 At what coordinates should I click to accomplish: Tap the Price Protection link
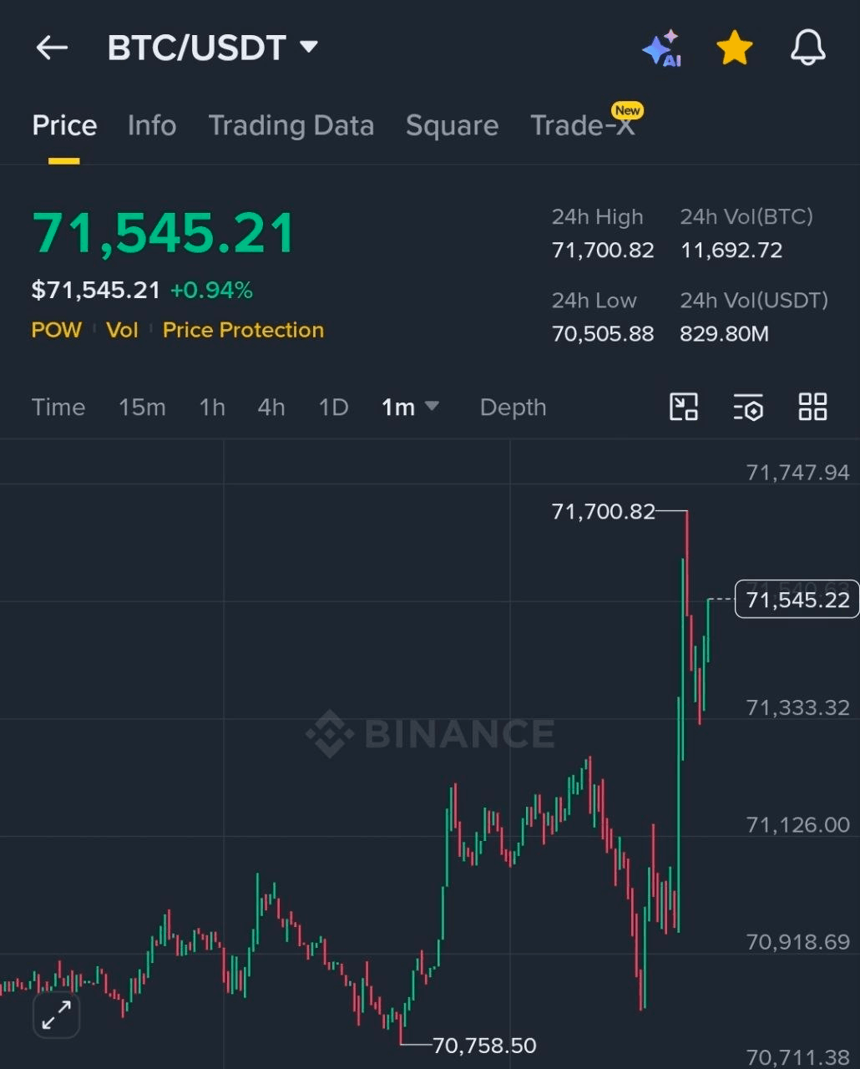pyautogui.click(x=243, y=330)
